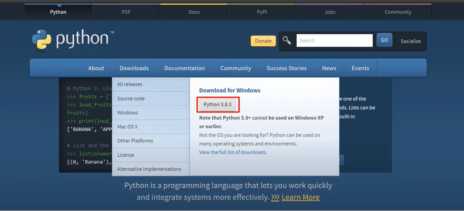This screenshot has height=211, width=464.
Task: Click the code comment "# Python 3: Lis"
Action: point(89,88)
